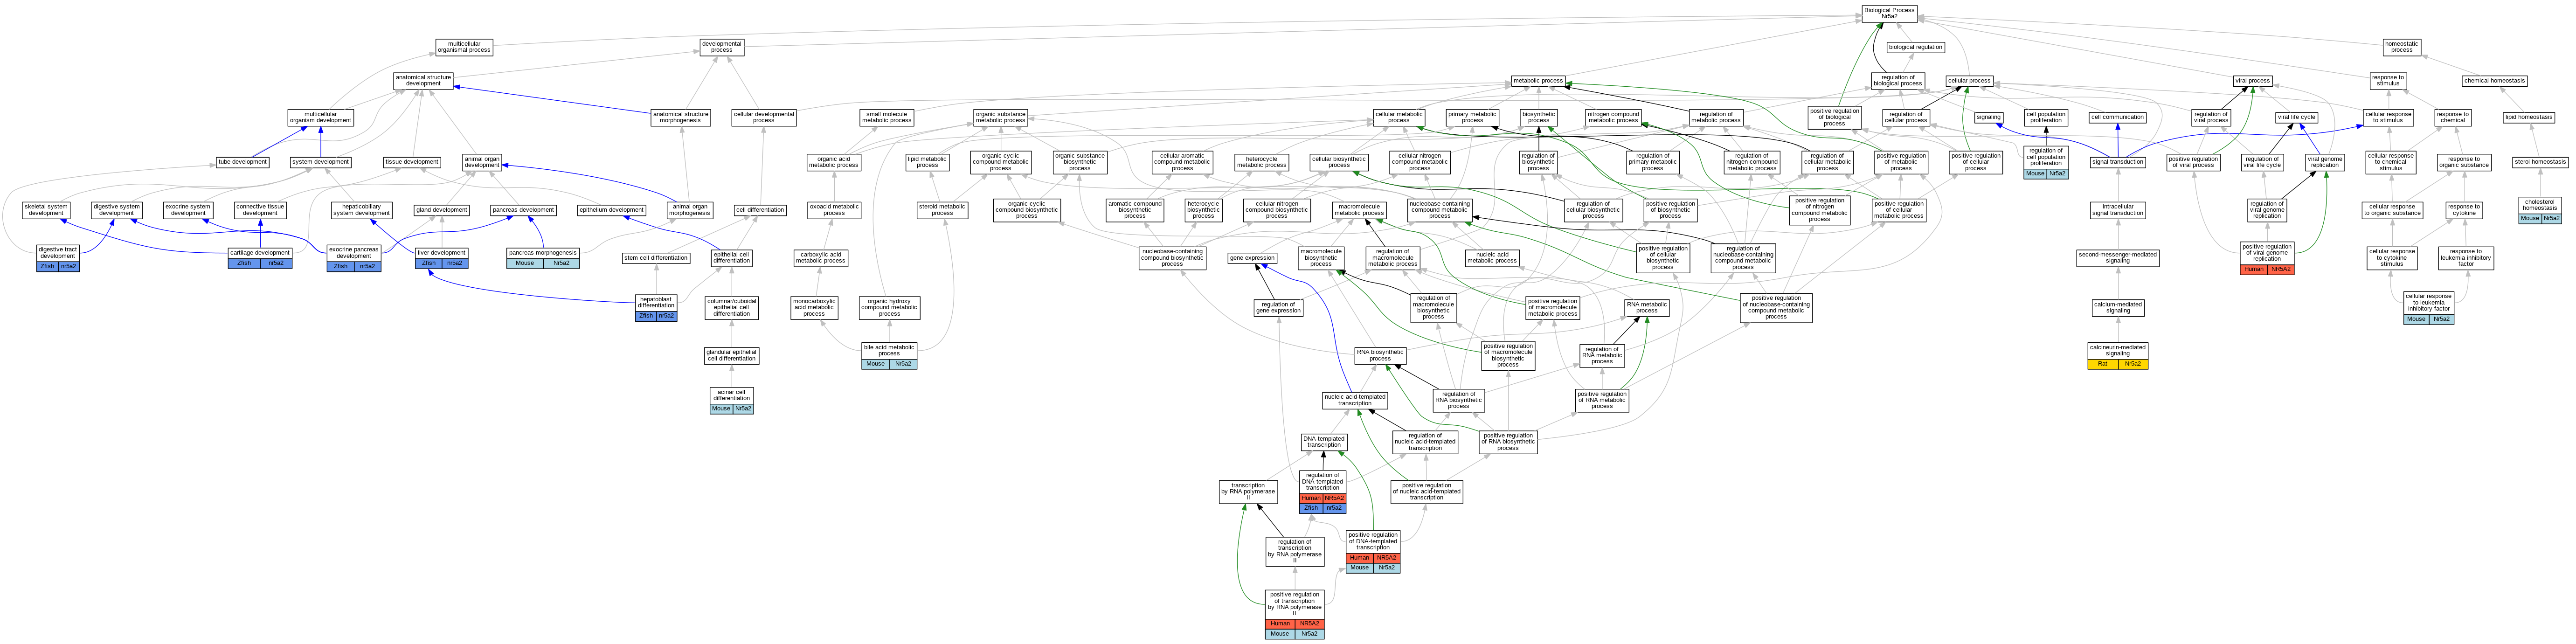Click the 'signaling' node

(1989, 117)
